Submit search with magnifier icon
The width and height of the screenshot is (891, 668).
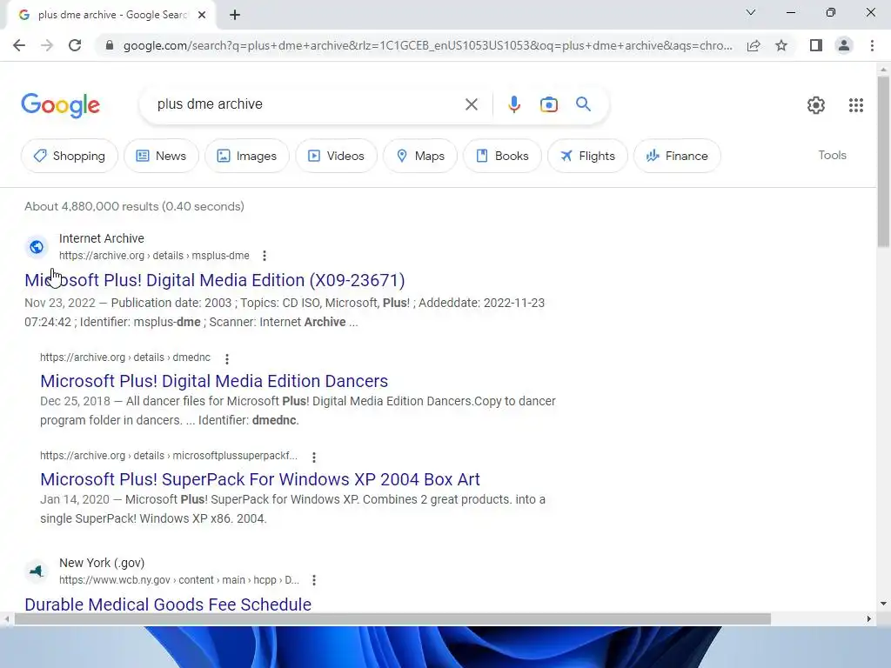coord(583,104)
